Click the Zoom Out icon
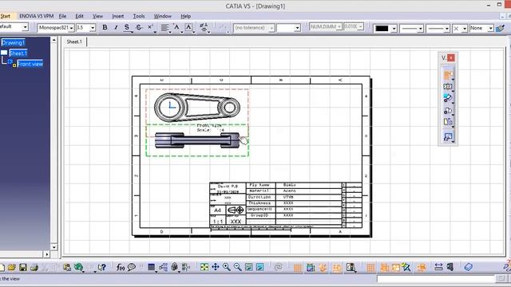The image size is (511, 287). pos(238,267)
